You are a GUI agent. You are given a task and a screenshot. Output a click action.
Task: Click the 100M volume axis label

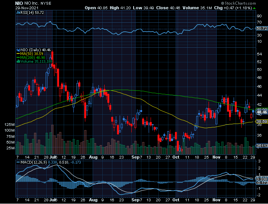(x=9, y=130)
